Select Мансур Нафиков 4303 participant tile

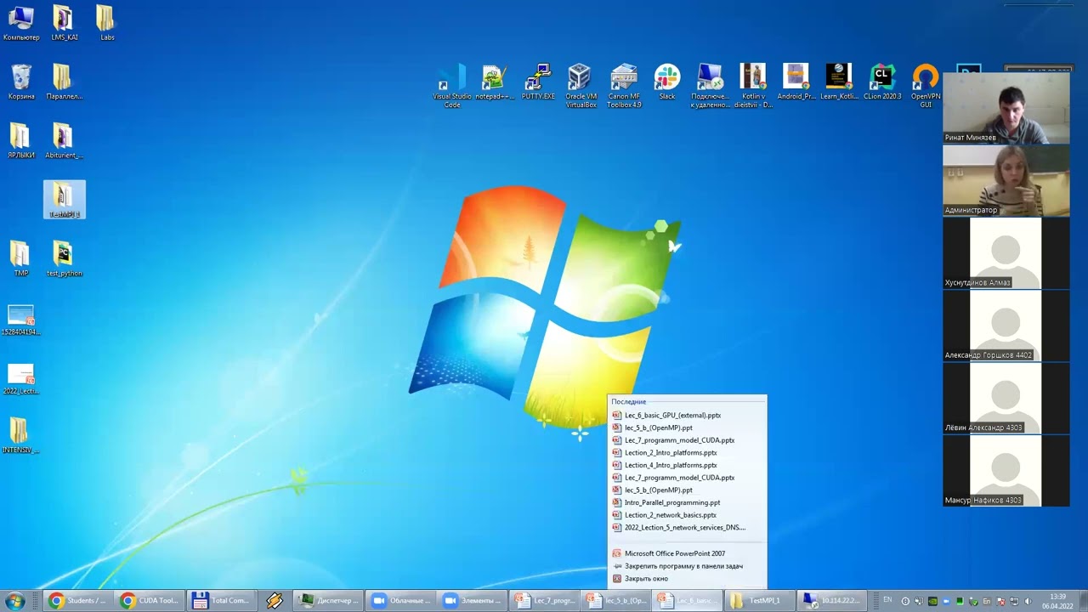point(1006,471)
